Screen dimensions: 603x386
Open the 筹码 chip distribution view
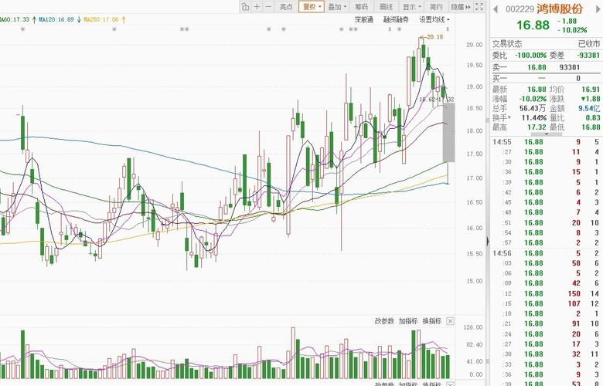pyautogui.click(x=361, y=6)
